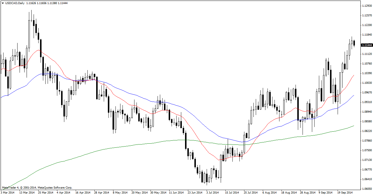Click the last candlestick on the chart

[x=354, y=43]
